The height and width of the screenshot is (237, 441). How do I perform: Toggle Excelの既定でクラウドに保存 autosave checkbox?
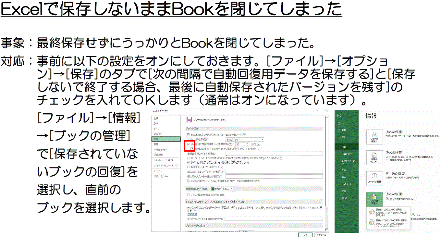click(x=189, y=134)
